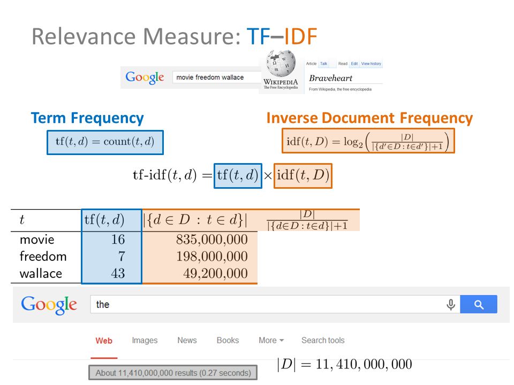The width and height of the screenshot is (514, 385).
Task: Open the More dropdown menu
Action: pos(271,341)
